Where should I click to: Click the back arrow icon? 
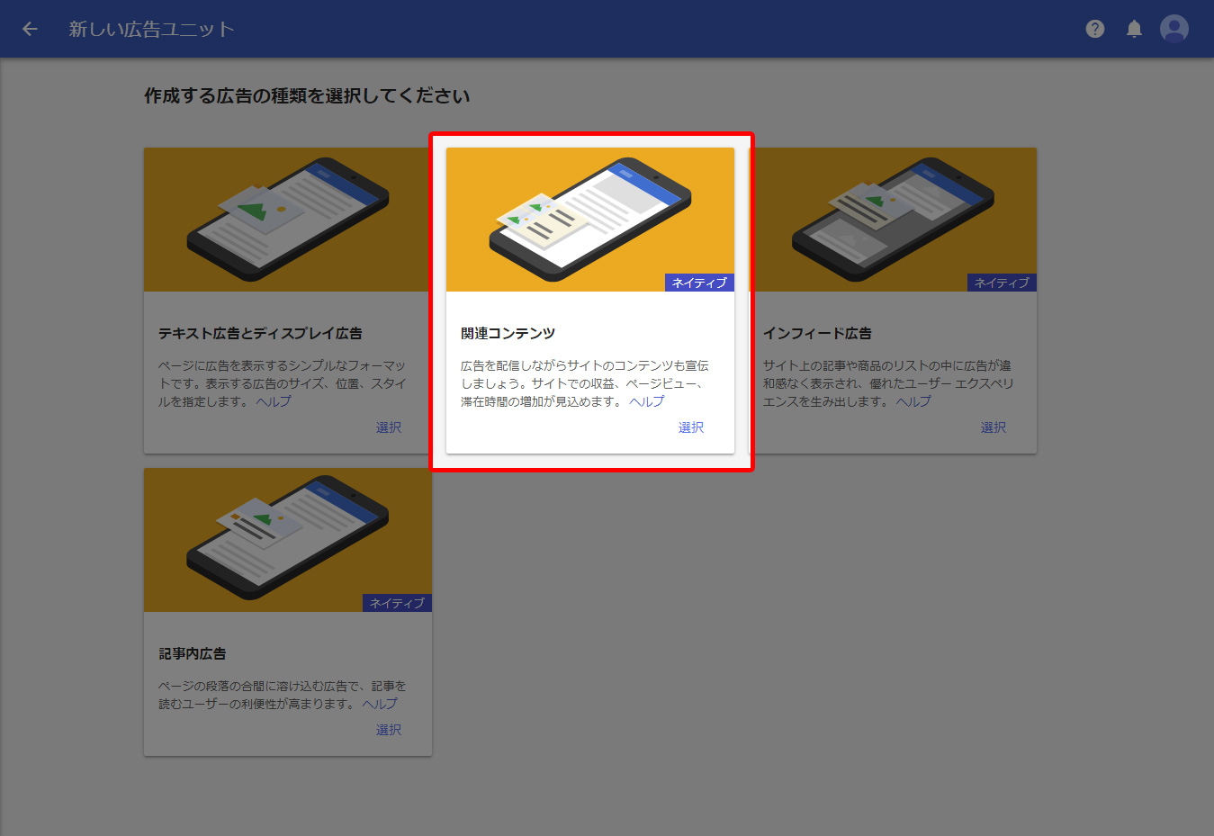(30, 29)
